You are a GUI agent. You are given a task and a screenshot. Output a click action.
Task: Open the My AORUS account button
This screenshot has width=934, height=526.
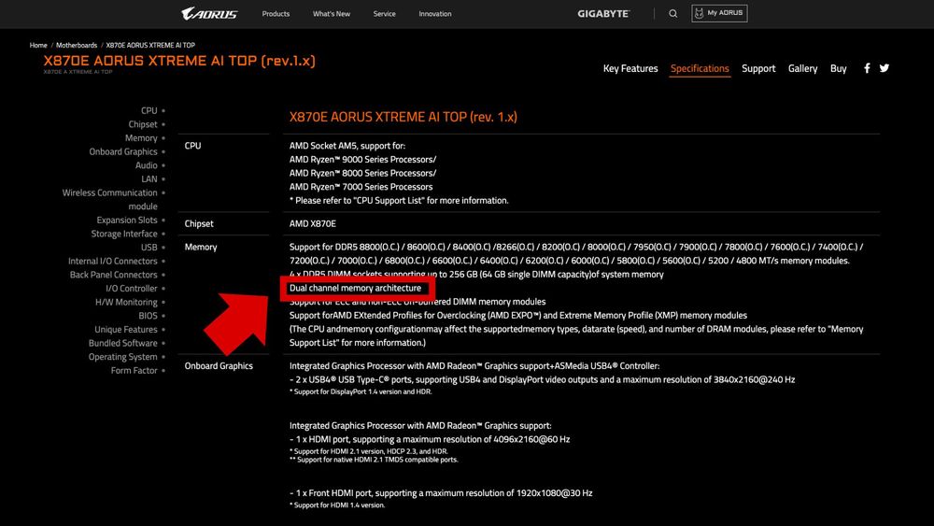[719, 13]
